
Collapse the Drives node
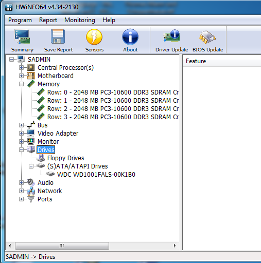tap(21, 150)
